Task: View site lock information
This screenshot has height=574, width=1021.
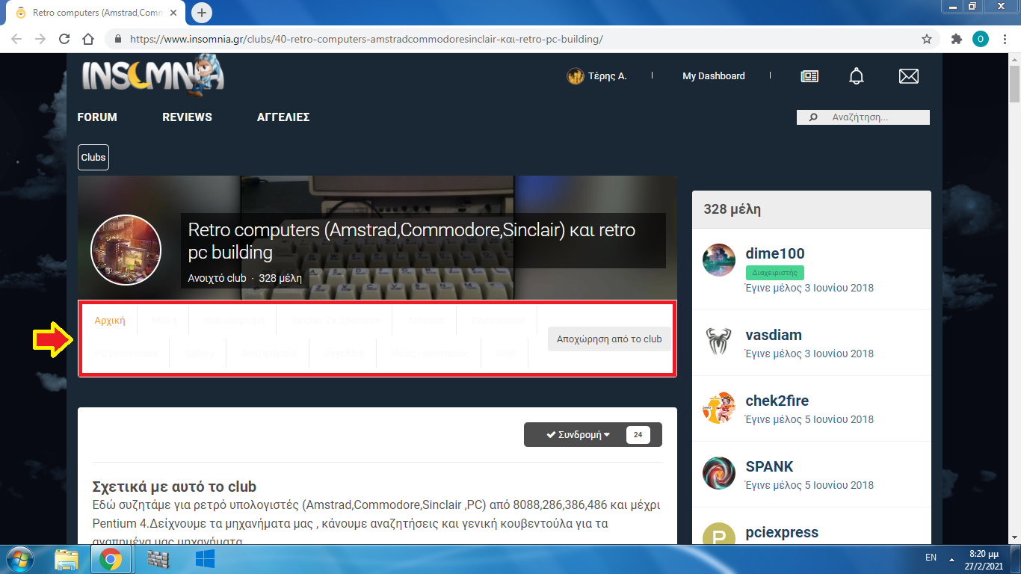Action: 117,39
